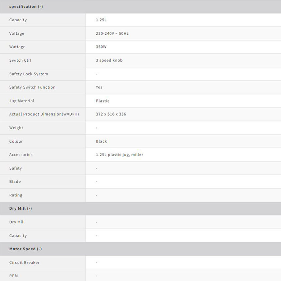281x281 pixels.
Task: Select the Actual Product Dimension label
Action: click(x=44, y=114)
